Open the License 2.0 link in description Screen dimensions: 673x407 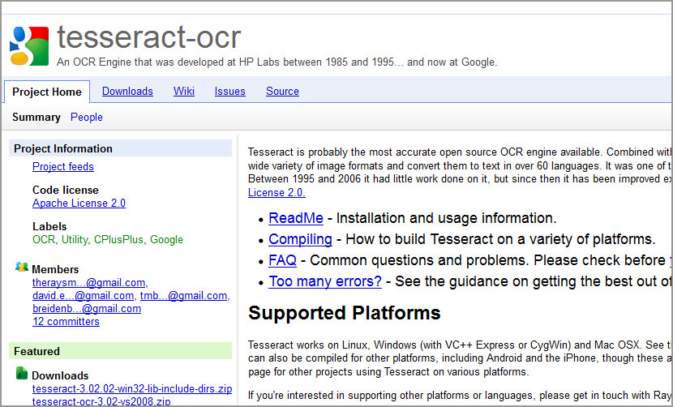[276, 193]
